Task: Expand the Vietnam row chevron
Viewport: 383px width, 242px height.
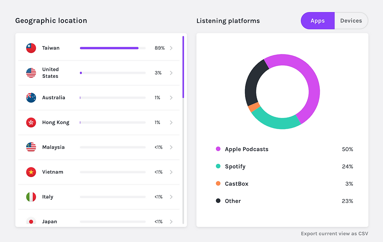Action: click(x=171, y=172)
